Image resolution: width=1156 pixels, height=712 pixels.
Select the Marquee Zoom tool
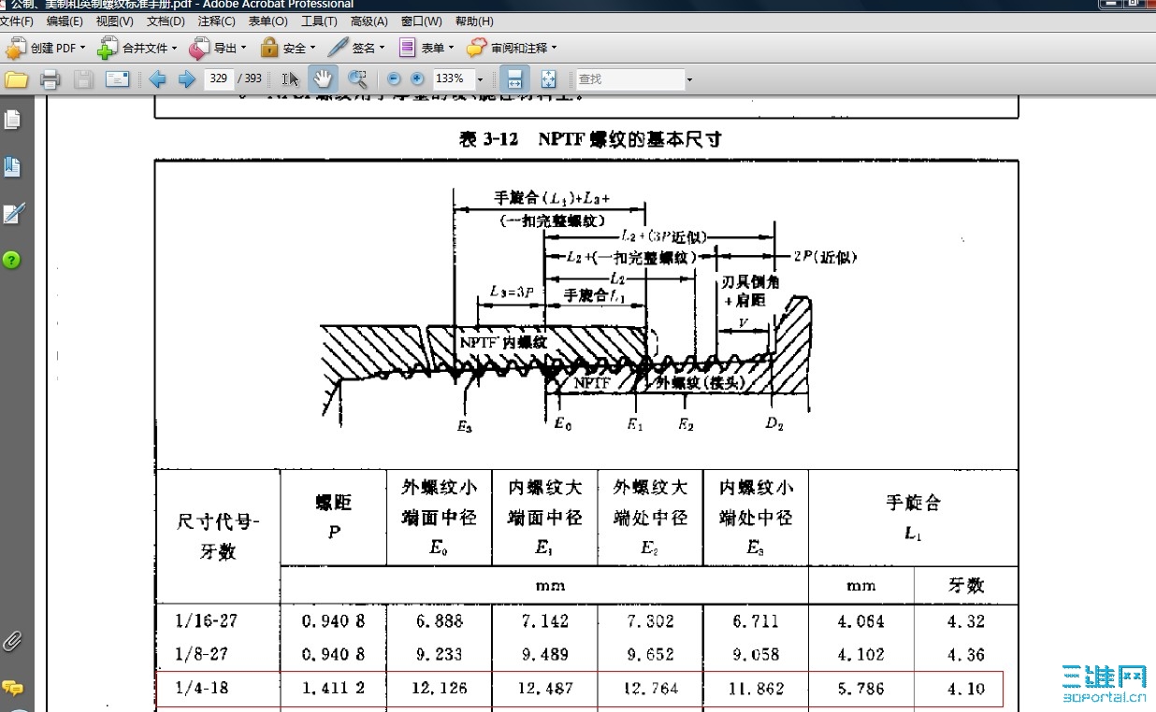(x=356, y=79)
